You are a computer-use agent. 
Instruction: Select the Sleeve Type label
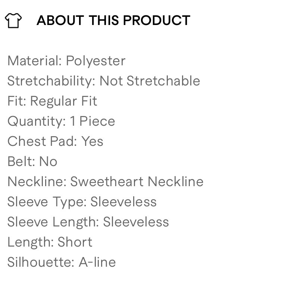(47, 202)
